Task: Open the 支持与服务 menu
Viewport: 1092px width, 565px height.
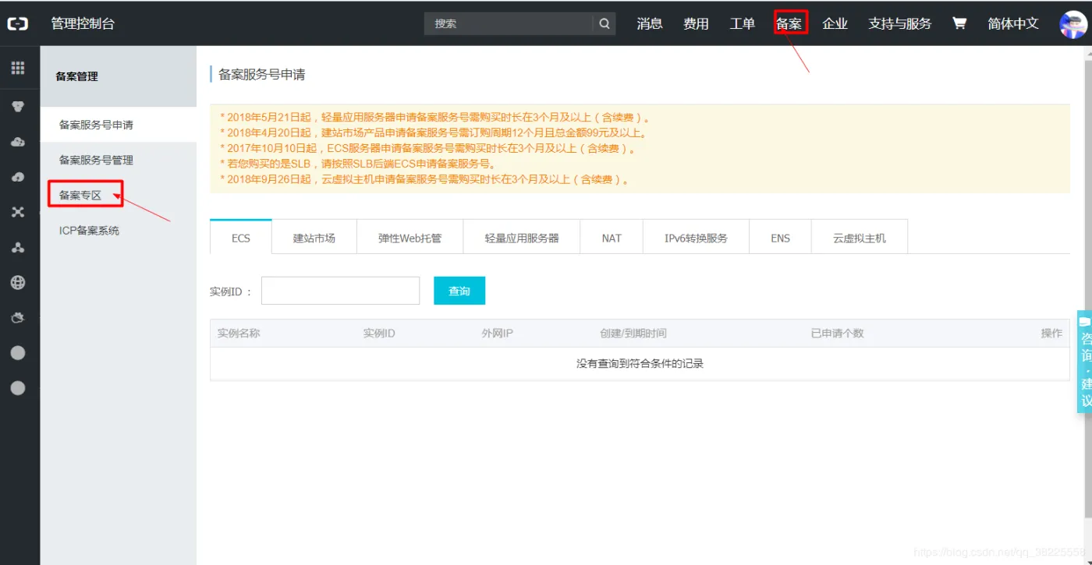Action: 900,23
